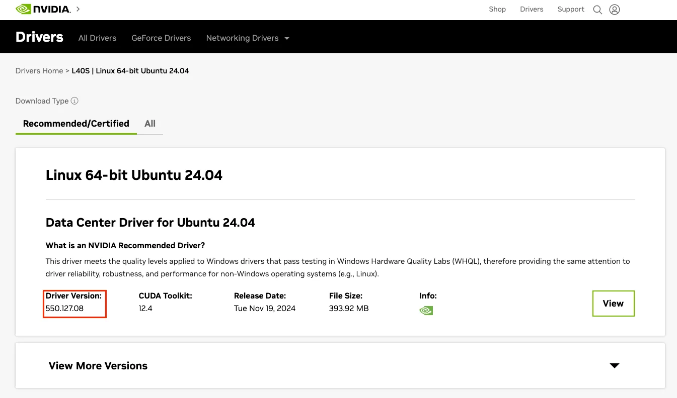Click the Driver Version: label
The width and height of the screenshot is (677, 398).
(73, 296)
